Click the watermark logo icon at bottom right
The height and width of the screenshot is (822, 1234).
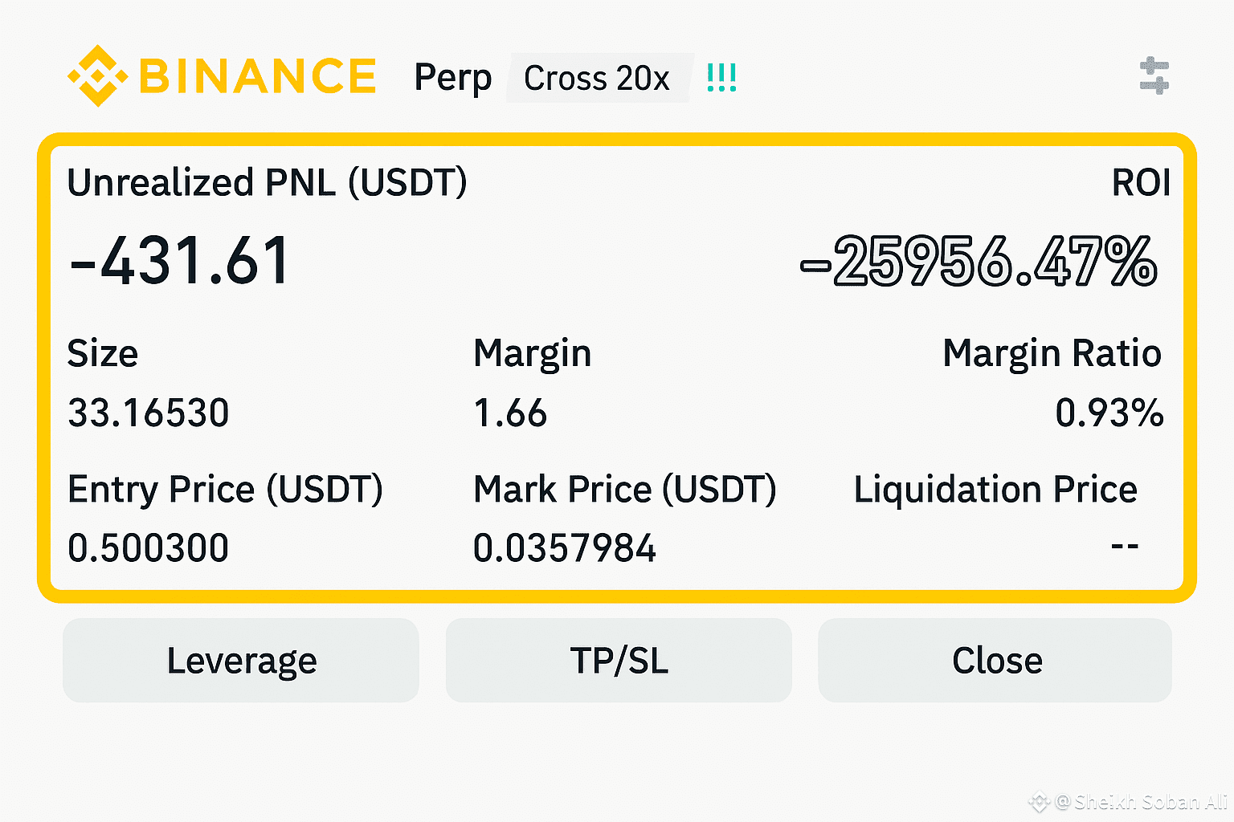(1040, 801)
